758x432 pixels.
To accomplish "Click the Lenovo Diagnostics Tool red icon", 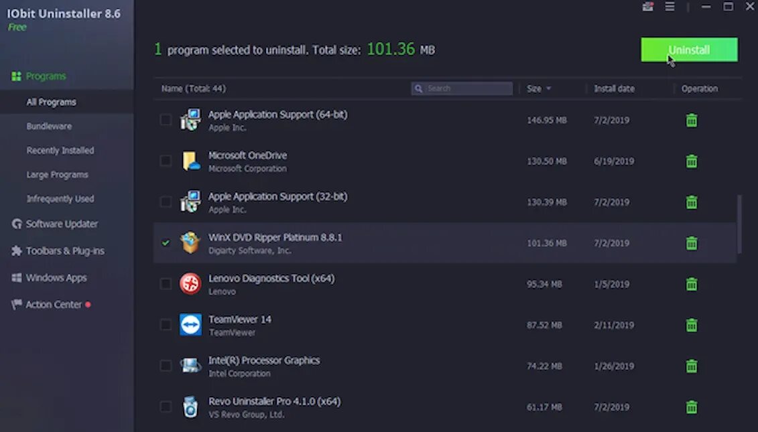I will pyautogui.click(x=190, y=284).
